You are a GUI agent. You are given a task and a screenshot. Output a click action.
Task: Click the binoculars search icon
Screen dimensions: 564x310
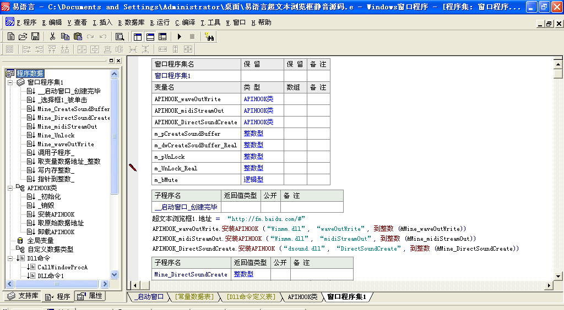pos(209,37)
